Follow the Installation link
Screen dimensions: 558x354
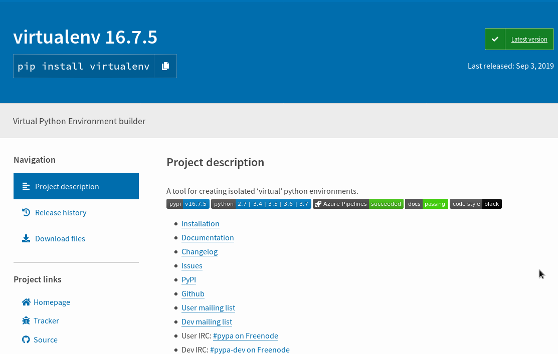pos(200,223)
